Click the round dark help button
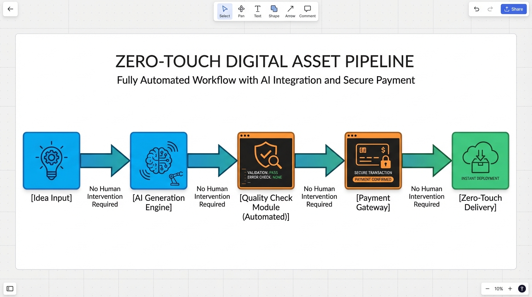This screenshot has height=297, width=532. tap(522, 288)
